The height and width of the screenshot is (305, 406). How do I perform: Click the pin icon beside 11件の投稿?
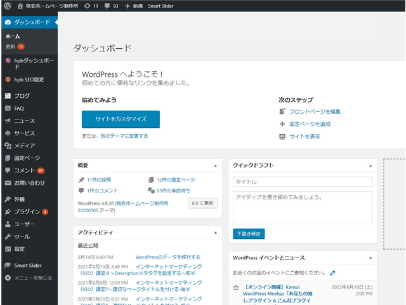click(81, 180)
